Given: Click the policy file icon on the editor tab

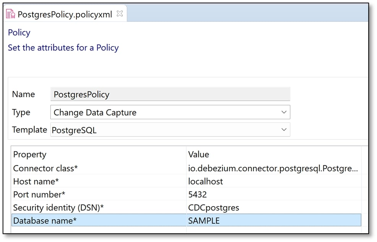Looking at the screenshot, I should [11, 14].
